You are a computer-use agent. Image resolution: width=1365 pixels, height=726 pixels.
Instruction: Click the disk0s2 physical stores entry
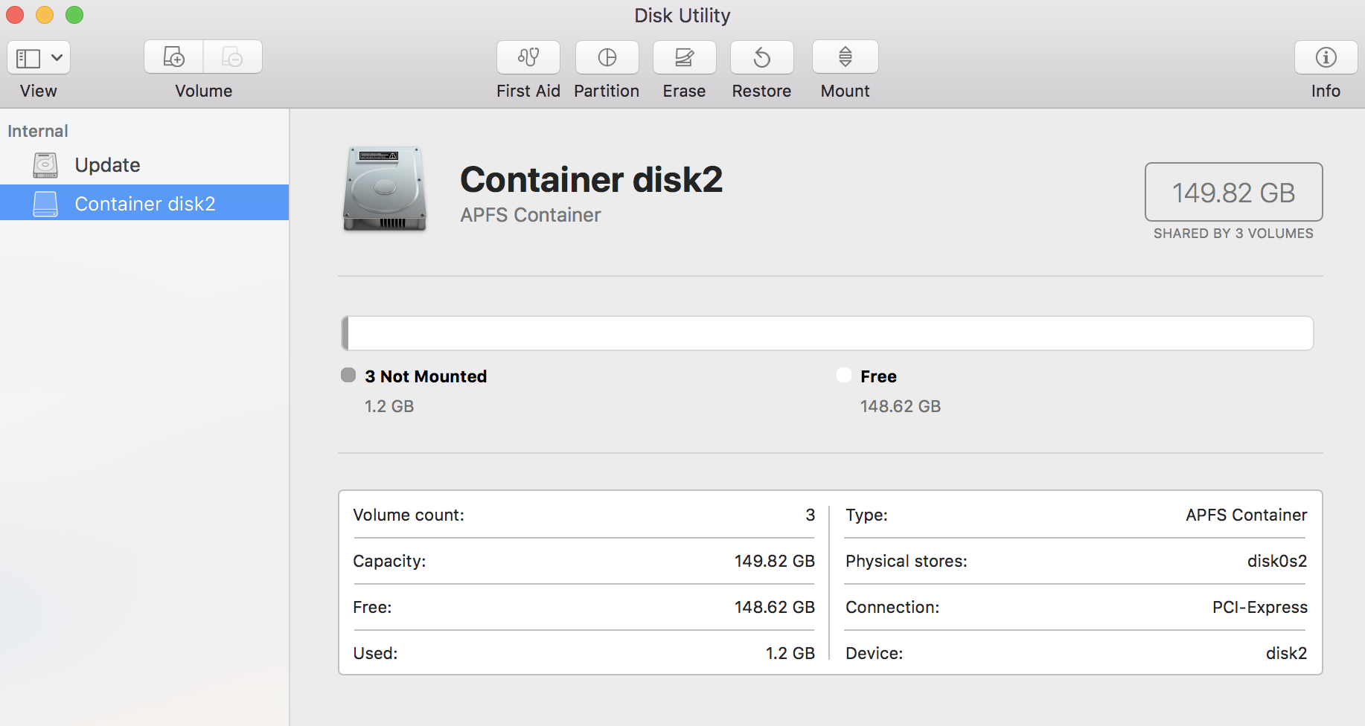pyautogui.click(x=1277, y=561)
